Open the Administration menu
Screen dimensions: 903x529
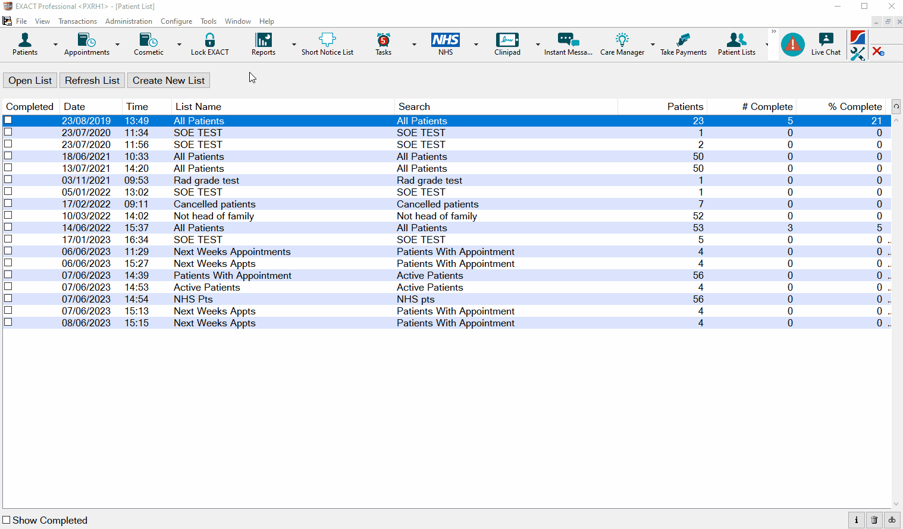point(128,21)
